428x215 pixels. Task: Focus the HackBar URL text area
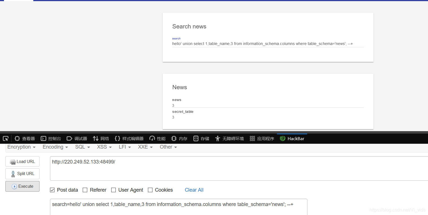239,168
